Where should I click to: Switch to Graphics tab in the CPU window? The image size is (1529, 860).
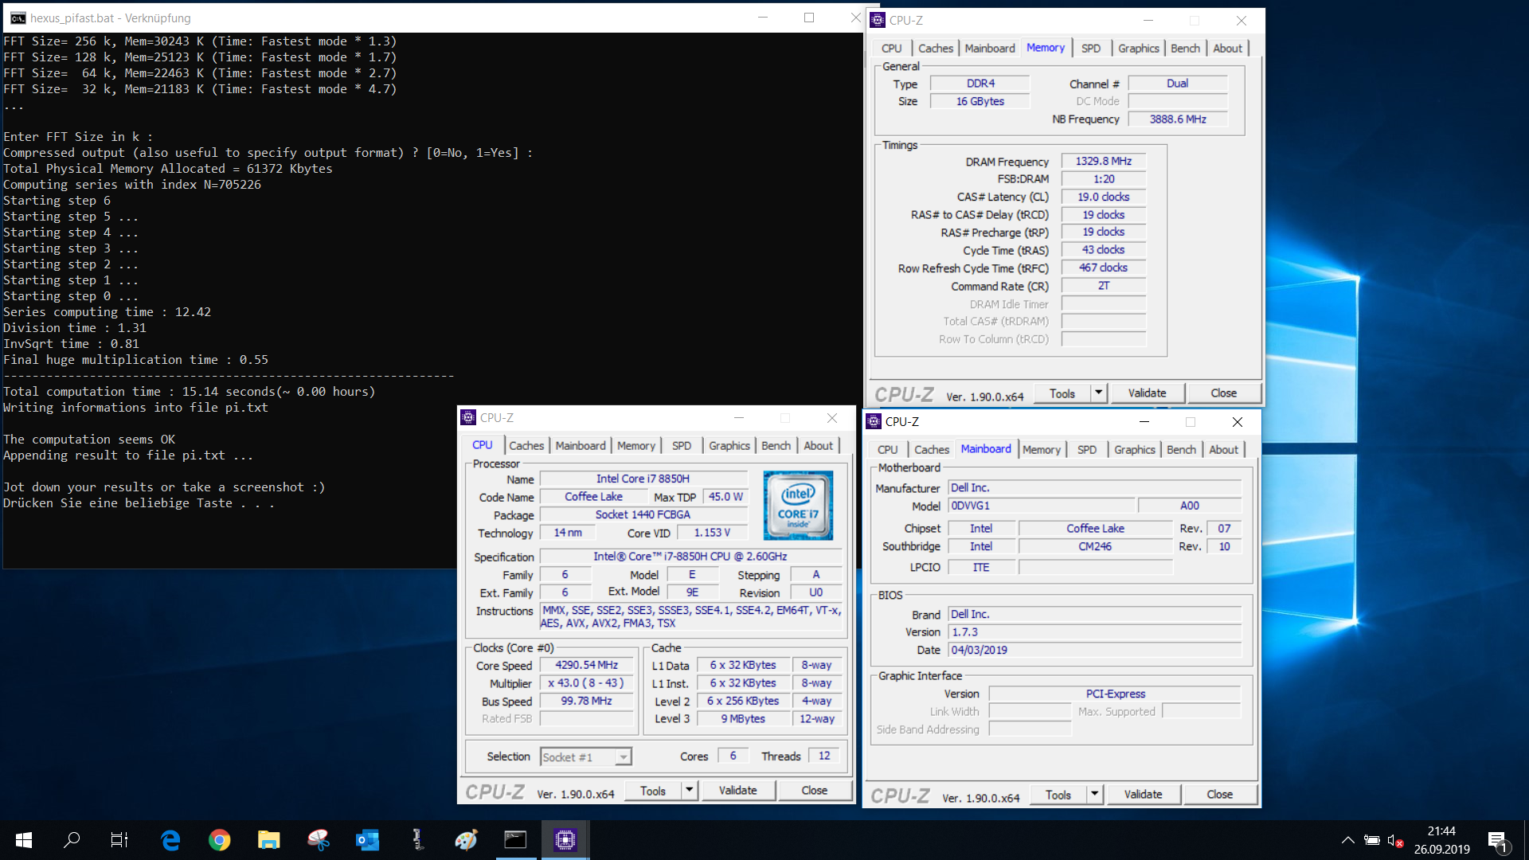pyautogui.click(x=729, y=446)
